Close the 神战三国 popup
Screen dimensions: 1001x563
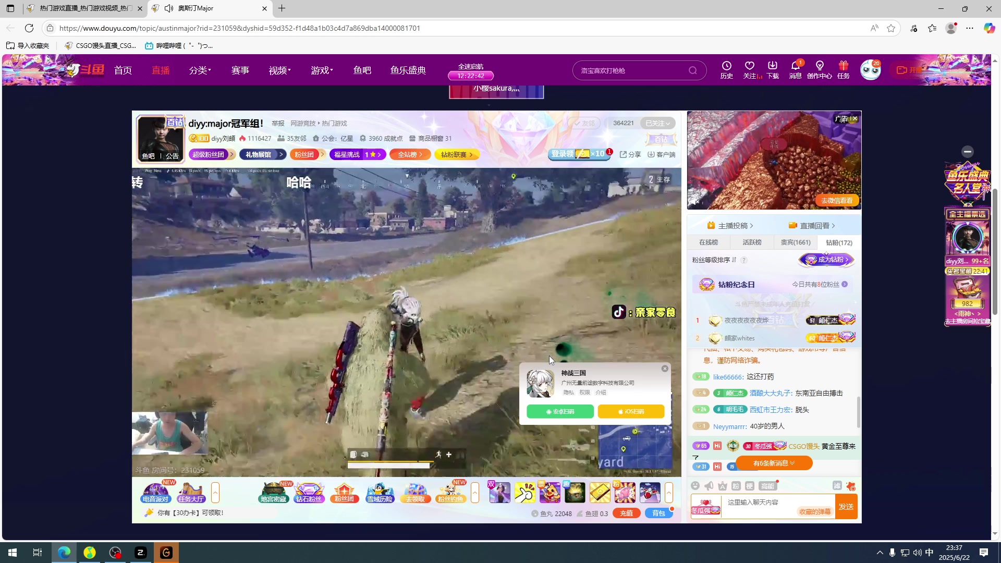coord(665,369)
